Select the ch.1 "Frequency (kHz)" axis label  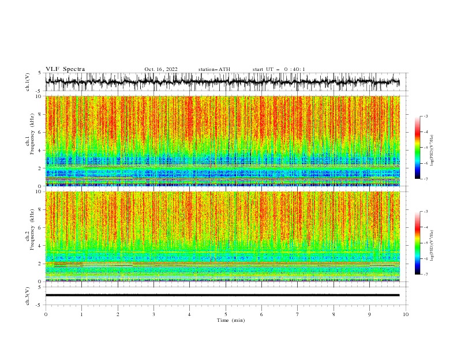tap(32, 134)
